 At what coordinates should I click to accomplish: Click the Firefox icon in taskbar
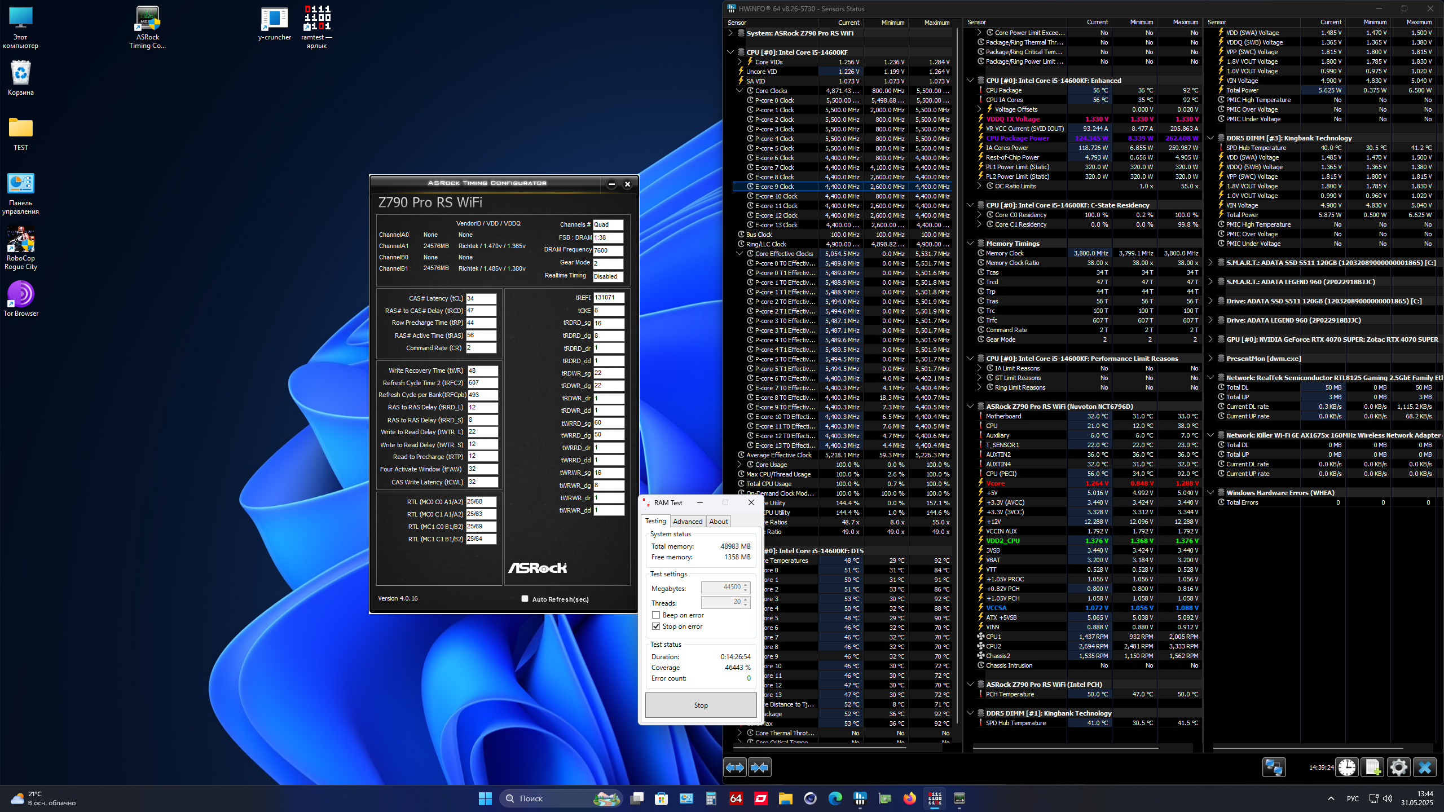(x=909, y=798)
